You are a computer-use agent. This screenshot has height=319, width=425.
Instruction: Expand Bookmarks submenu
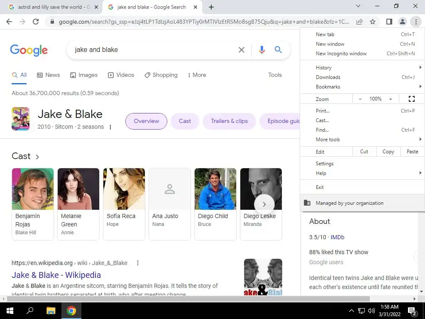(x=362, y=86)
